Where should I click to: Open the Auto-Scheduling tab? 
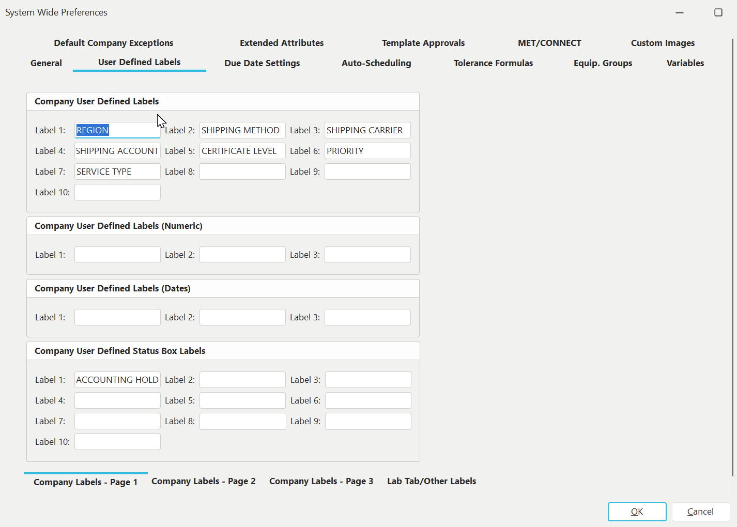pyautogui.click(x=376, y=63)
